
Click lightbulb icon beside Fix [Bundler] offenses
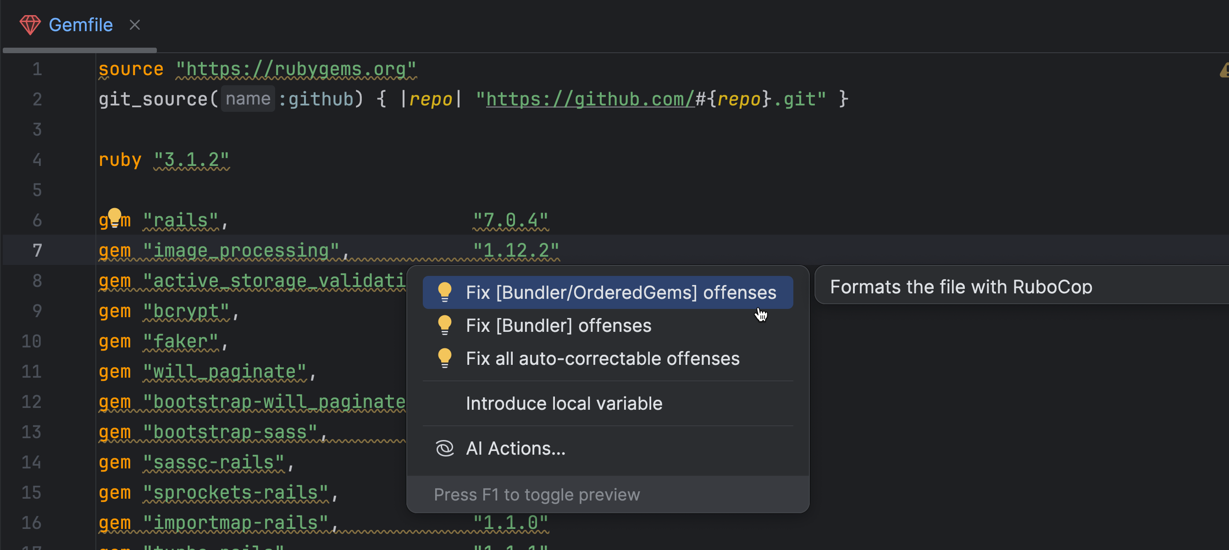[444, 325]
